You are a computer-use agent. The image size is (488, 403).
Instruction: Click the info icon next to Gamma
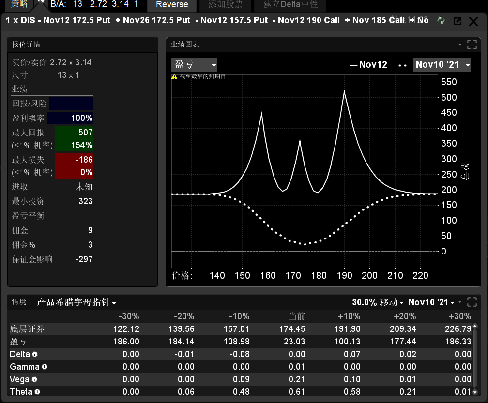point(45,367)
